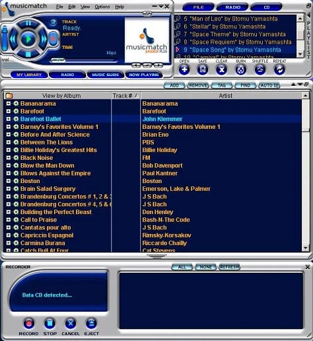The height and width of the screenshot is (341, 313).
Task: Select "Space Song" by Stomu Yamashta in playlist
Action: [235, 50]
